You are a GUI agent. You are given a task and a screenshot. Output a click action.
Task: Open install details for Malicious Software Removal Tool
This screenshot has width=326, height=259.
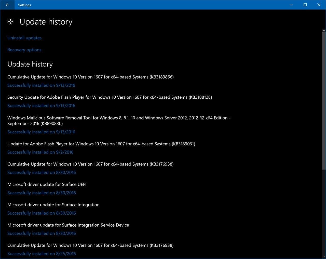119,121
